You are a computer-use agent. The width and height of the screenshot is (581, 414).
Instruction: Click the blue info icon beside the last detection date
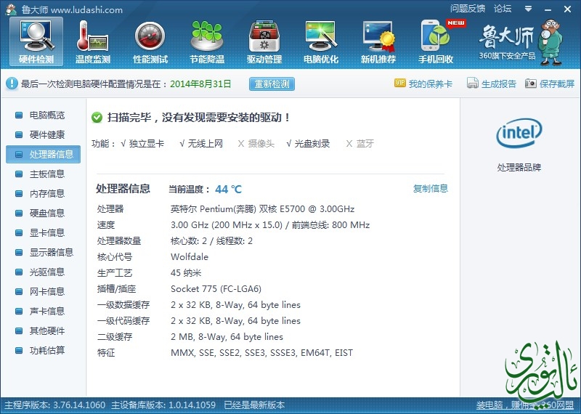12,84
